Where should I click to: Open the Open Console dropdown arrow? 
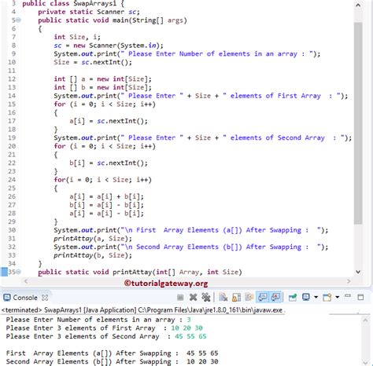[338, 297]
